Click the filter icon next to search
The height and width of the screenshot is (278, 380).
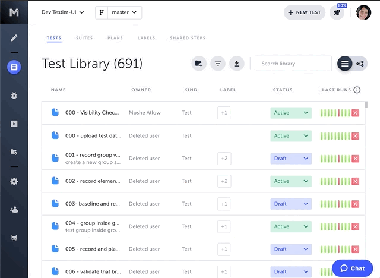[x=218, y=64]
